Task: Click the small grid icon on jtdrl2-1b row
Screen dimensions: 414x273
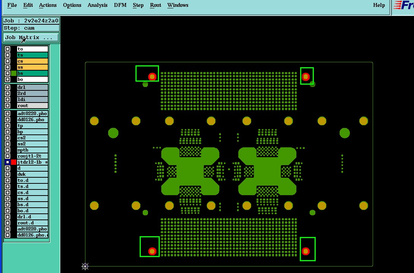Action: coord(46,162)
